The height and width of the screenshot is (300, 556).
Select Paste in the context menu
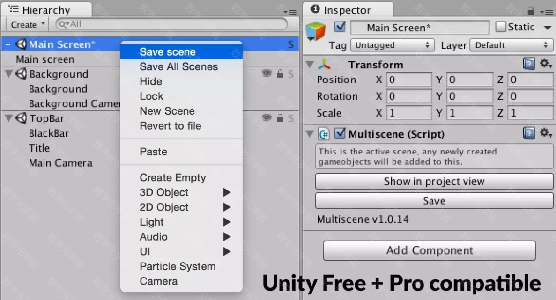182,152
